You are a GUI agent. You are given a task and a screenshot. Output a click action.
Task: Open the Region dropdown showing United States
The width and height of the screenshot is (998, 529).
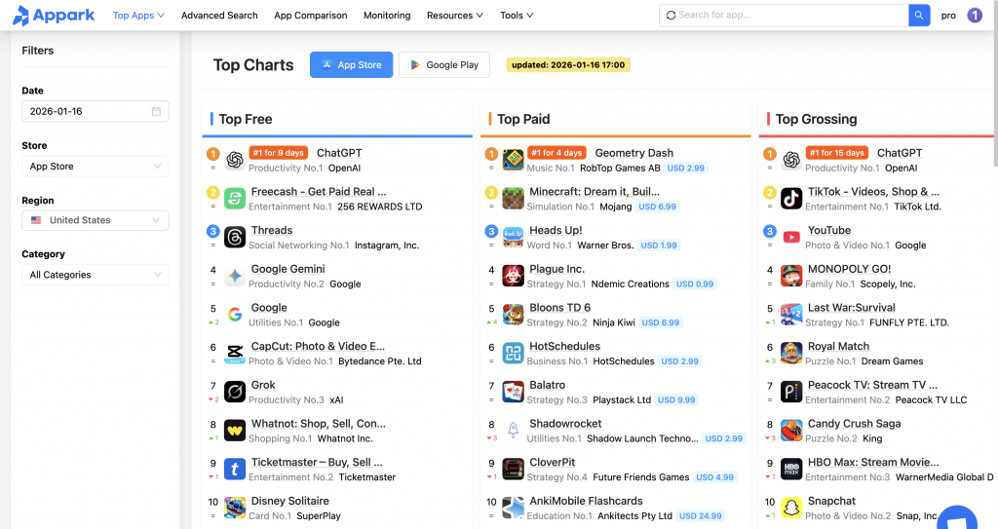tap(95, 220)
